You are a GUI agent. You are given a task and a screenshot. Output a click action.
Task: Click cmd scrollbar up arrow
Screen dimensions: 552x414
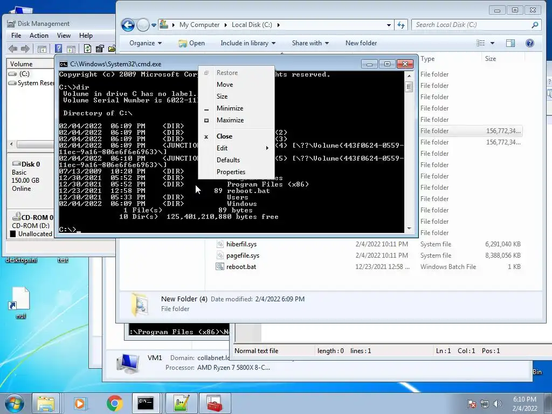pyautogui.click(x=409, y=75)
